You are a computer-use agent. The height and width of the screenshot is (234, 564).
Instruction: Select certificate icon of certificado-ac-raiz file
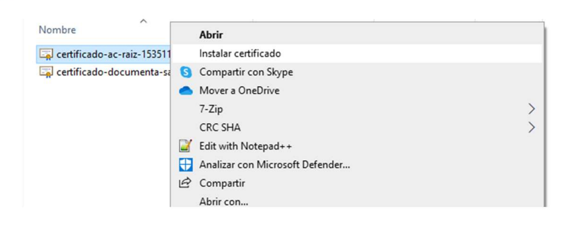click(x=47, y=54)
